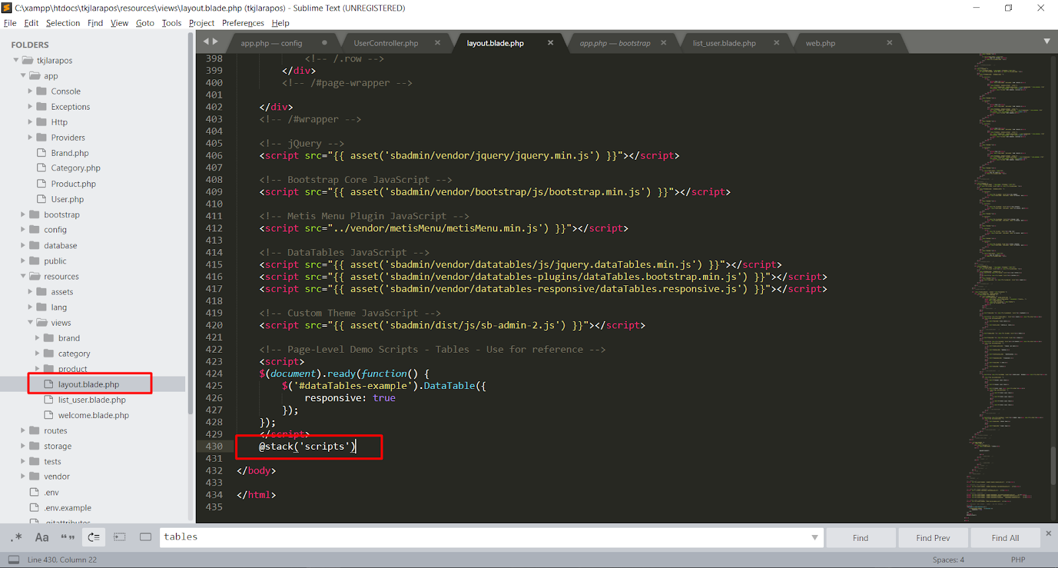Open the Project menu
This screenshot has width=1058, height=568.
coord(202,23)
